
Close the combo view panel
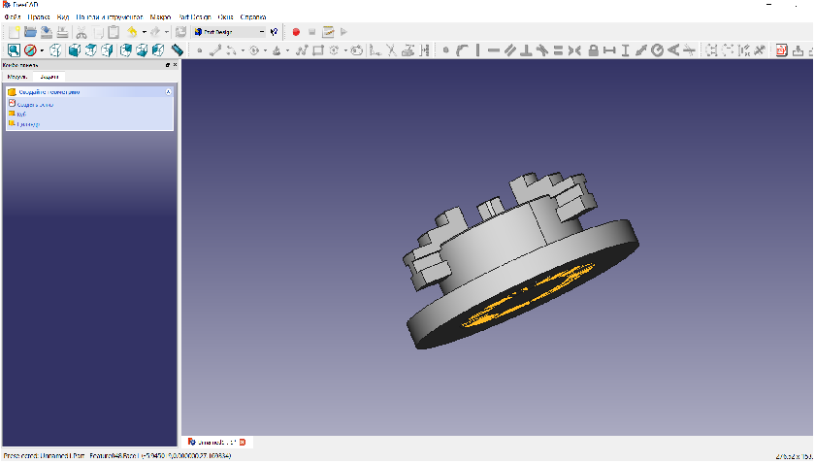[x=175, y=65]
